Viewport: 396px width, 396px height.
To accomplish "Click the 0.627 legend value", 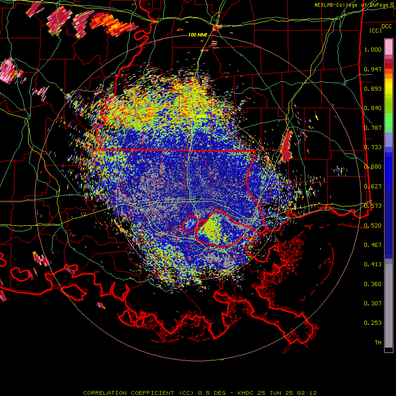I will tap(373, 187).
